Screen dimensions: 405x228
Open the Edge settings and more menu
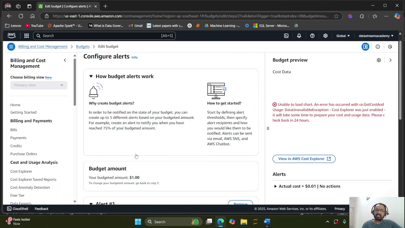point(386,16)
